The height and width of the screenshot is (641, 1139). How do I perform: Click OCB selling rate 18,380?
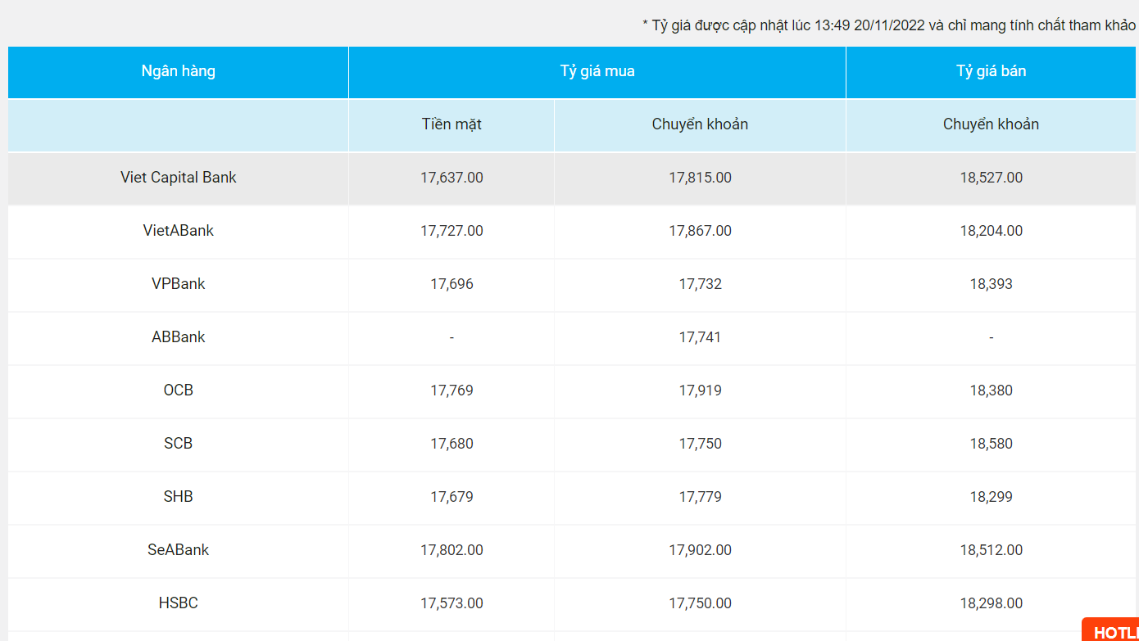[x=991, y=390]
